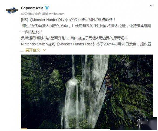Click the 来自 source label
This screenshot has width=158, height=131.
click(38, 14)
